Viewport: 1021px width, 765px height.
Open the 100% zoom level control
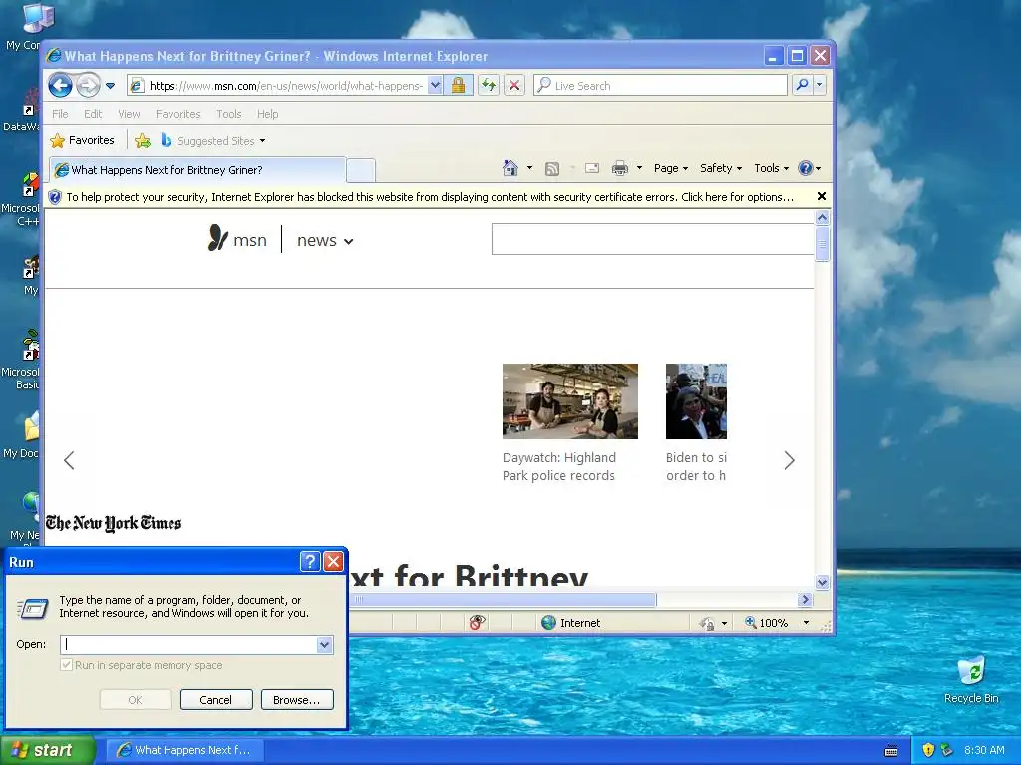[x=777, y=623]
